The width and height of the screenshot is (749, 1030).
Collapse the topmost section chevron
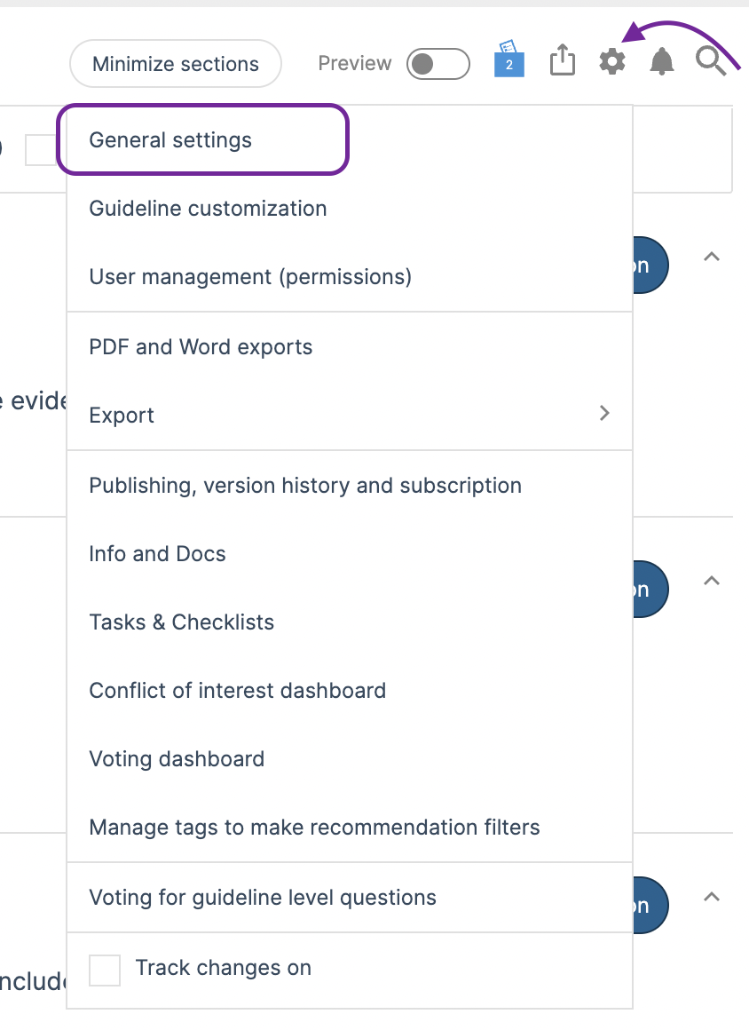711,257
